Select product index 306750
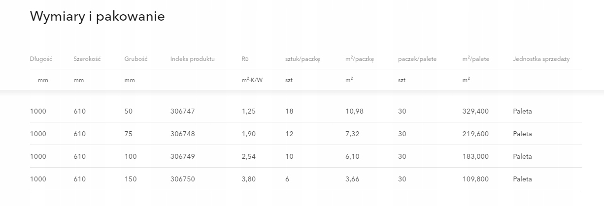 coord(183,179)
